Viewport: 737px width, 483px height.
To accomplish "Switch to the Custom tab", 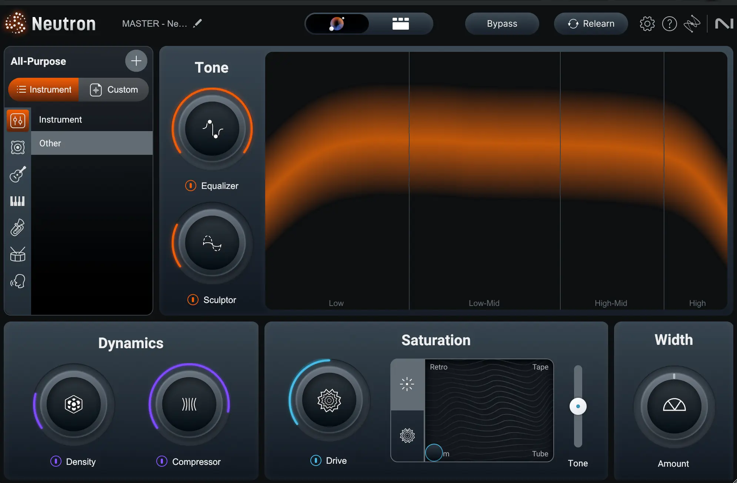I will point(115,89).
